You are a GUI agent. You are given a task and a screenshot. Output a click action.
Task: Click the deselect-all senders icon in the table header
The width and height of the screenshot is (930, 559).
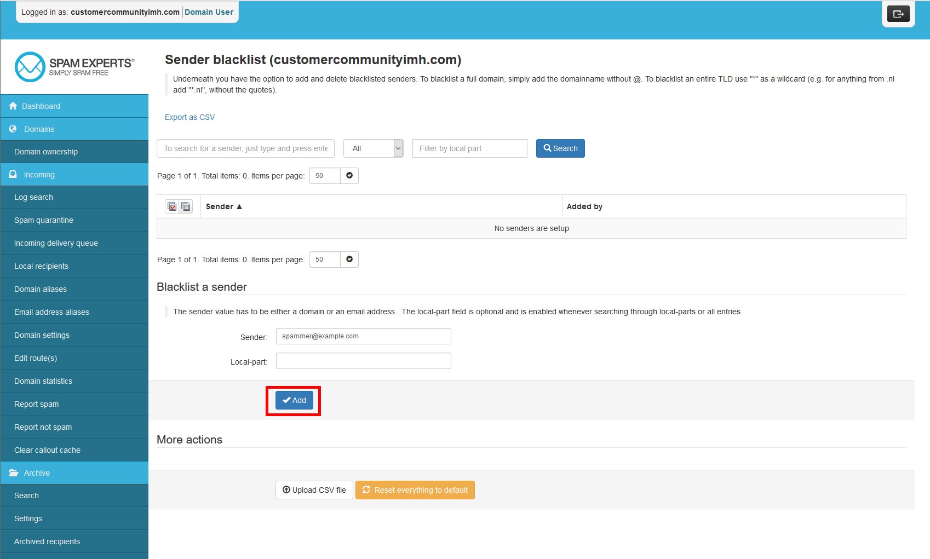click(x=186, y=206)
